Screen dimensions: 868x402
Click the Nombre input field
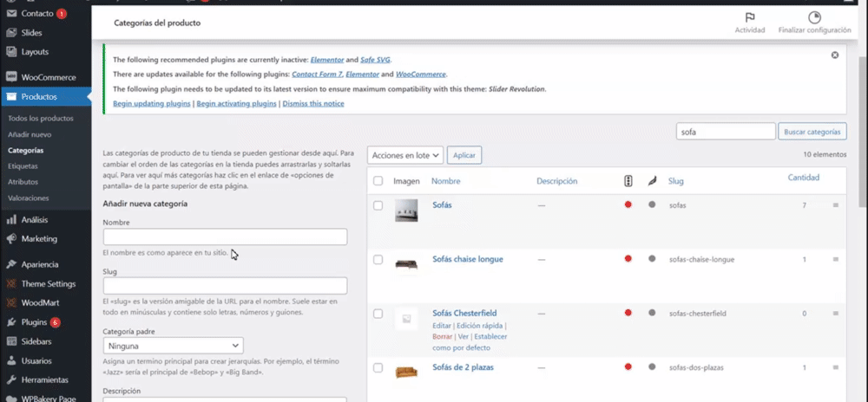[x=225, y=237]
